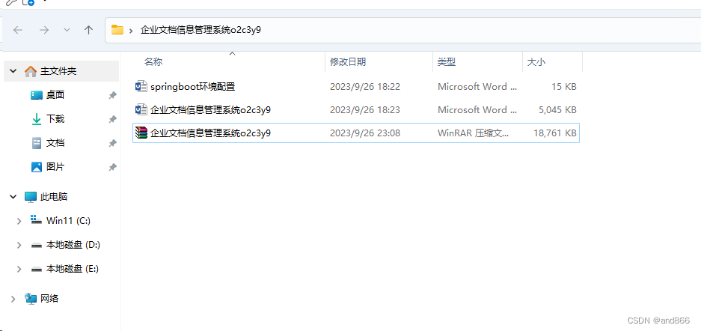Click the 此电脑 monitor icon
Image resolution: width=701 pixels, height=331 pixels.
(31, 196)
